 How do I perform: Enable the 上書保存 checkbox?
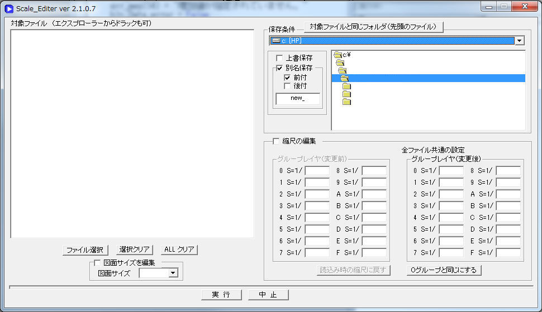[280, 58]
